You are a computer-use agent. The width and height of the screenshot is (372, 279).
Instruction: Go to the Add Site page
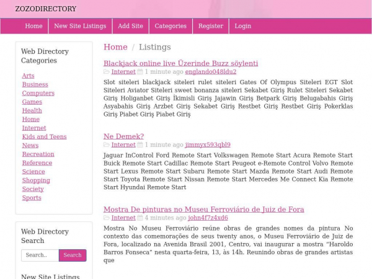(130, 26)
